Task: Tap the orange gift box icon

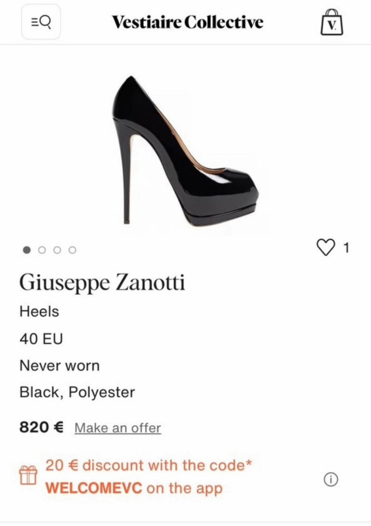Action: coord(29,475)
